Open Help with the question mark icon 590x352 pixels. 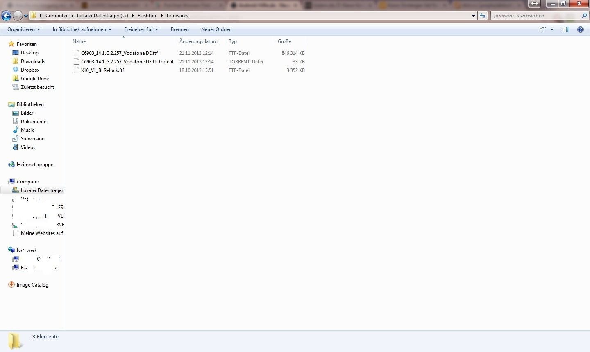(580, 29)
